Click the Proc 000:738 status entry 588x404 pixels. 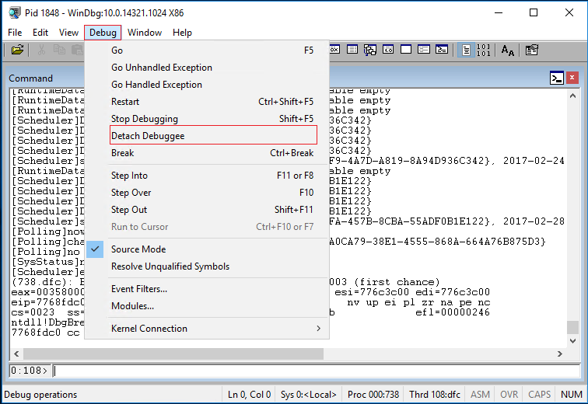click(x=373, y=394)
